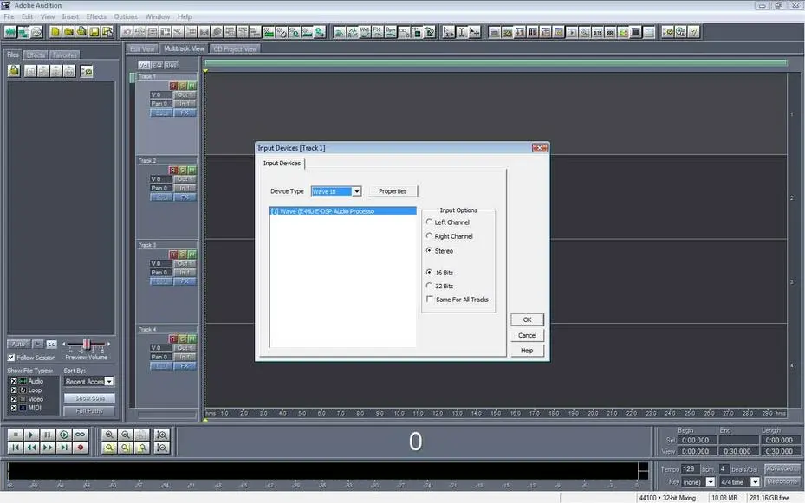Click the Sel Begin time field
Image resolution: width=805 pixels, height=503 pixels.
(696, 440)
